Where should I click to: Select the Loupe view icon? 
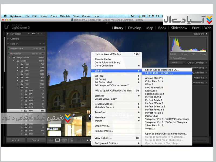[57, 140]
